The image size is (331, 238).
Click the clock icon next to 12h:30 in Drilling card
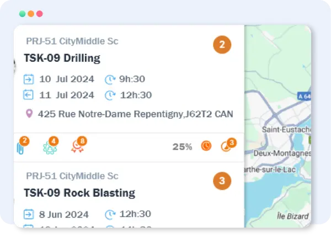[x=110, y=95]
